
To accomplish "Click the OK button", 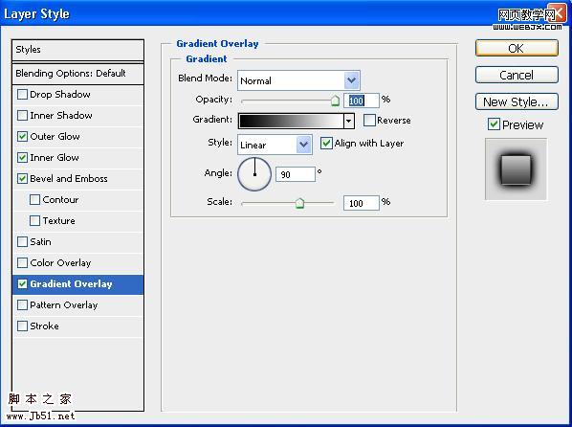I will [517, 48].
